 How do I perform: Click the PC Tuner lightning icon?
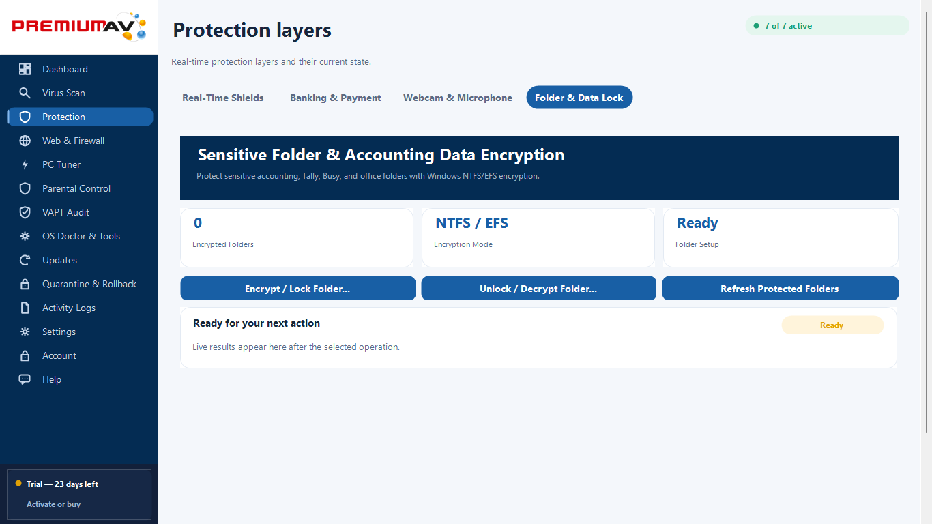pyautogui.click(x=25, y=164)
